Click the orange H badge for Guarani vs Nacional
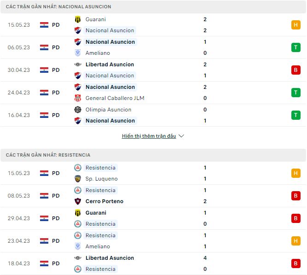Image resolution: width=307 pixels, height=275 pixels. (295, 25)
